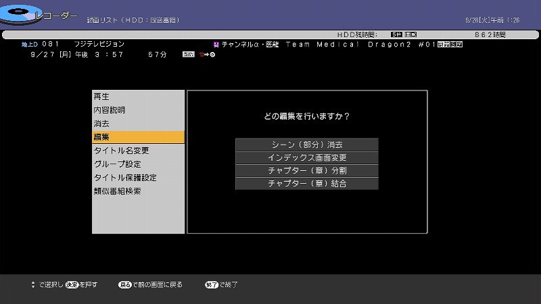Select the highlighted 編集 menu item

pos(138,137)
